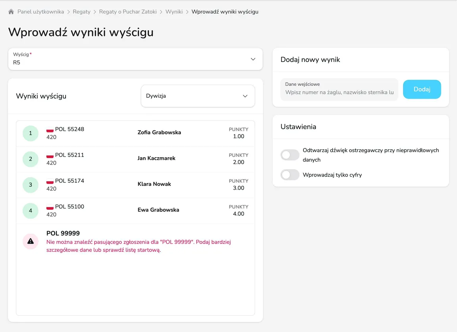This screenshot has width=457, height=332.
Task: Click position badge 3 for Klara Nowak
Action: pyautogui.click(x=31, y=185)
